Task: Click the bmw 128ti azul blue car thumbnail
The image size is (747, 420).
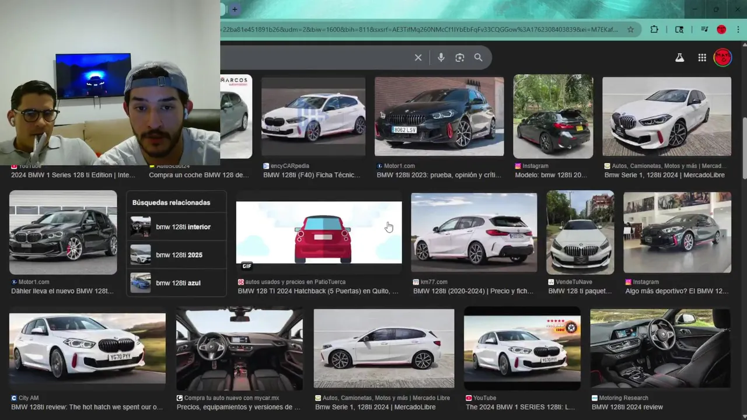Action: coord(140,283)
